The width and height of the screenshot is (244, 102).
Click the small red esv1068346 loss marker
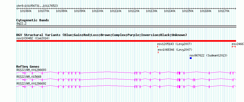tap(158, 52)
